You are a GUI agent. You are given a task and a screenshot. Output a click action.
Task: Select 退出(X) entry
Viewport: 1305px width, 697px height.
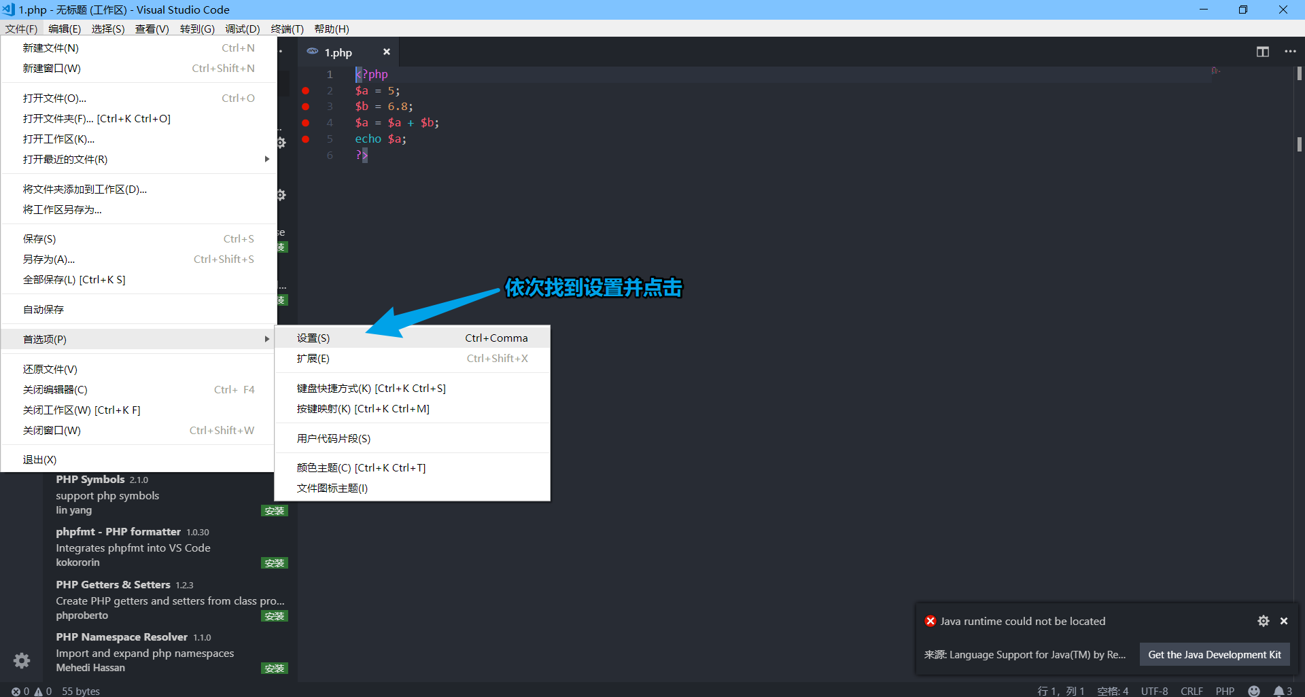(x=139, y=459)
